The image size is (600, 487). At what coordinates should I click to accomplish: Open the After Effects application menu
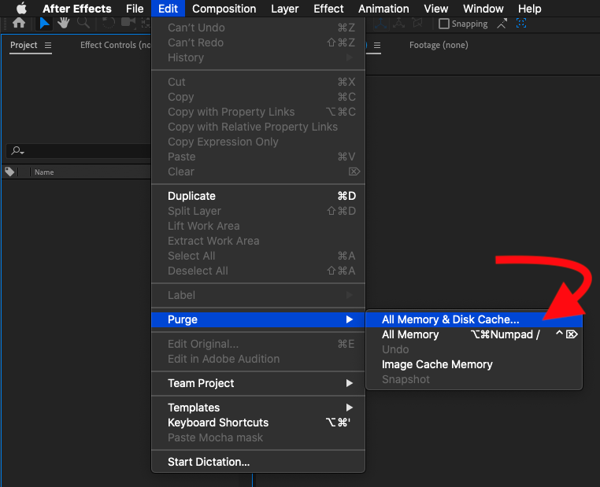point(77,9)
